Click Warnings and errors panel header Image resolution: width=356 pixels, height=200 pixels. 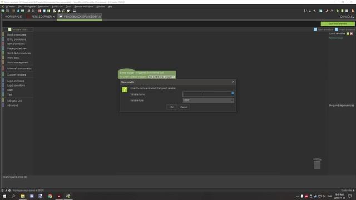coord(15,177)
